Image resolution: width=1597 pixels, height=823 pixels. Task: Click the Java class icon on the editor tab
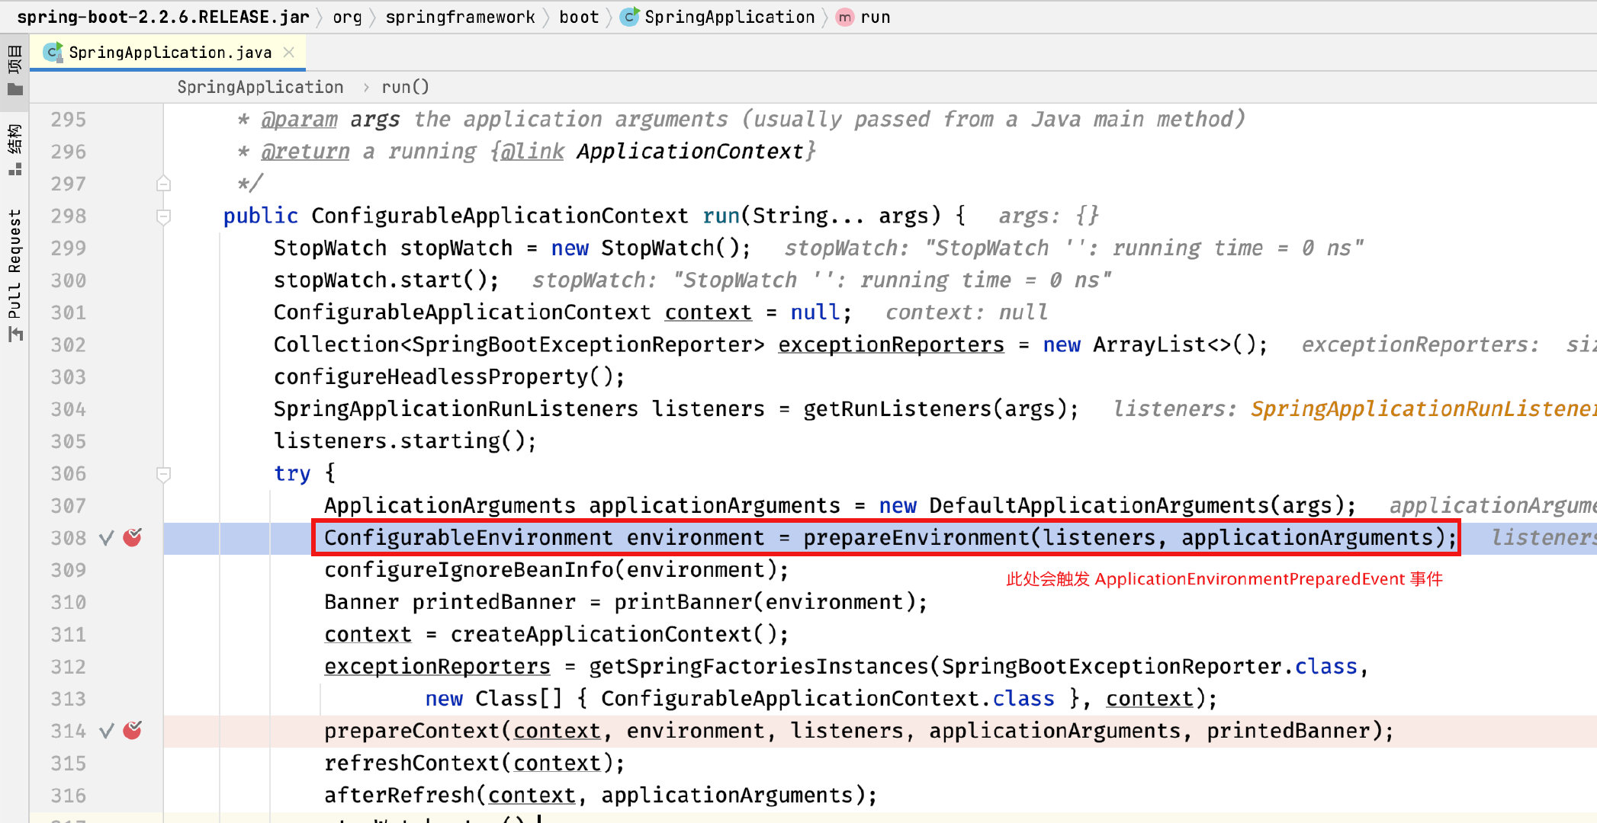[53, 52]
